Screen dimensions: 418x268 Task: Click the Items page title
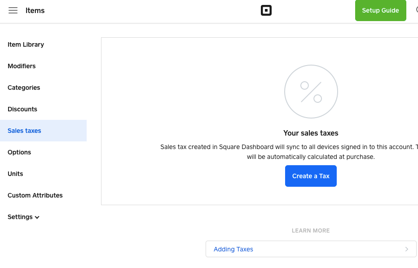(35, 10)
